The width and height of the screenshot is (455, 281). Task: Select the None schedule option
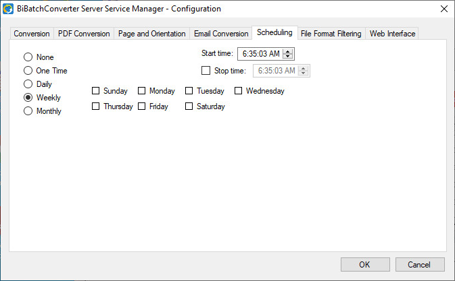[x=28, y=57]
